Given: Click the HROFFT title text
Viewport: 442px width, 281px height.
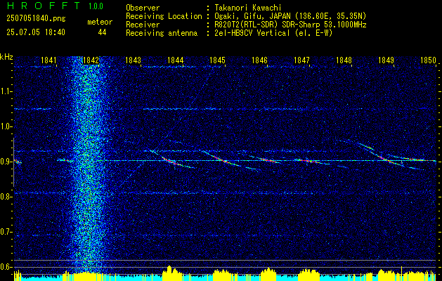Looking at the screenshot, I should 43,6.
